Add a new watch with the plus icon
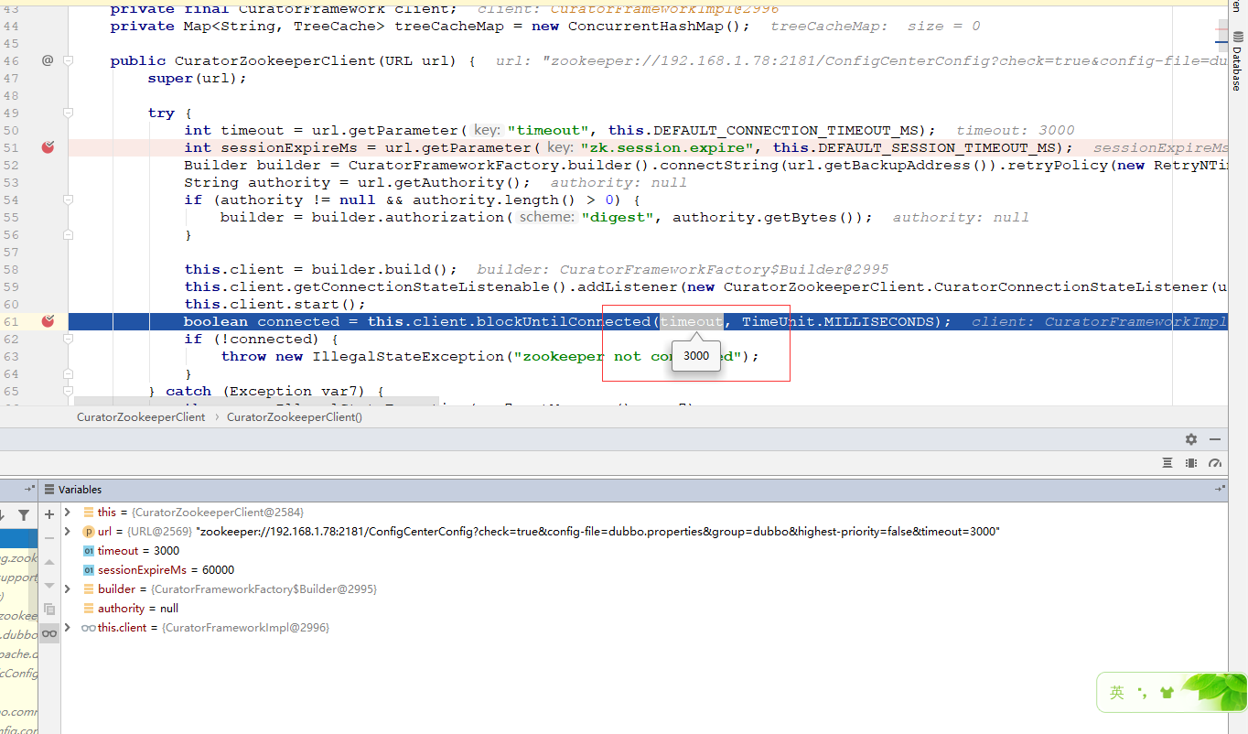This screenshot has width=1248, height=734. 48,513
